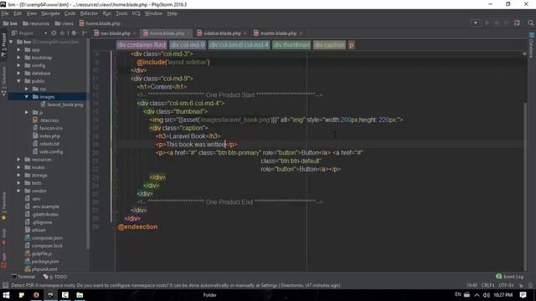Click the 'views' navigation bar folder
The width and height of the screenshot is (536, 301).
pyautogui.click(x=64, y=23)
